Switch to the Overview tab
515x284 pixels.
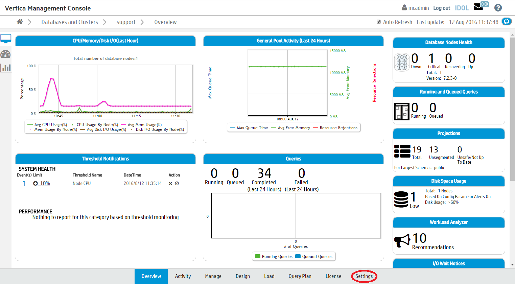pos(151,276)
